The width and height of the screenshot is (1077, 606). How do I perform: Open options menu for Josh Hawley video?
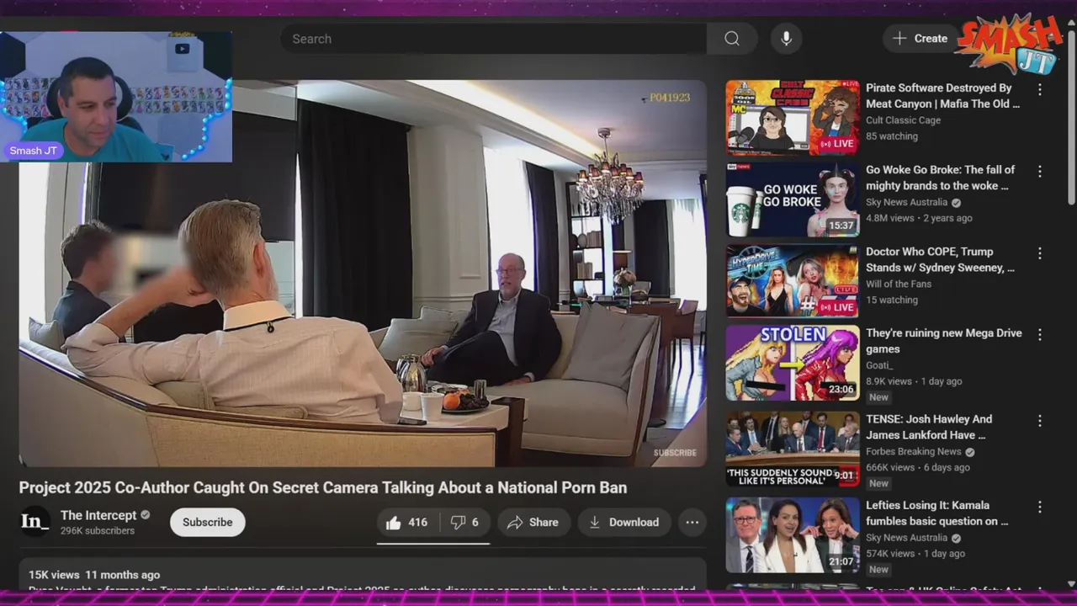pyautogui.click(x=1040, y=420)
